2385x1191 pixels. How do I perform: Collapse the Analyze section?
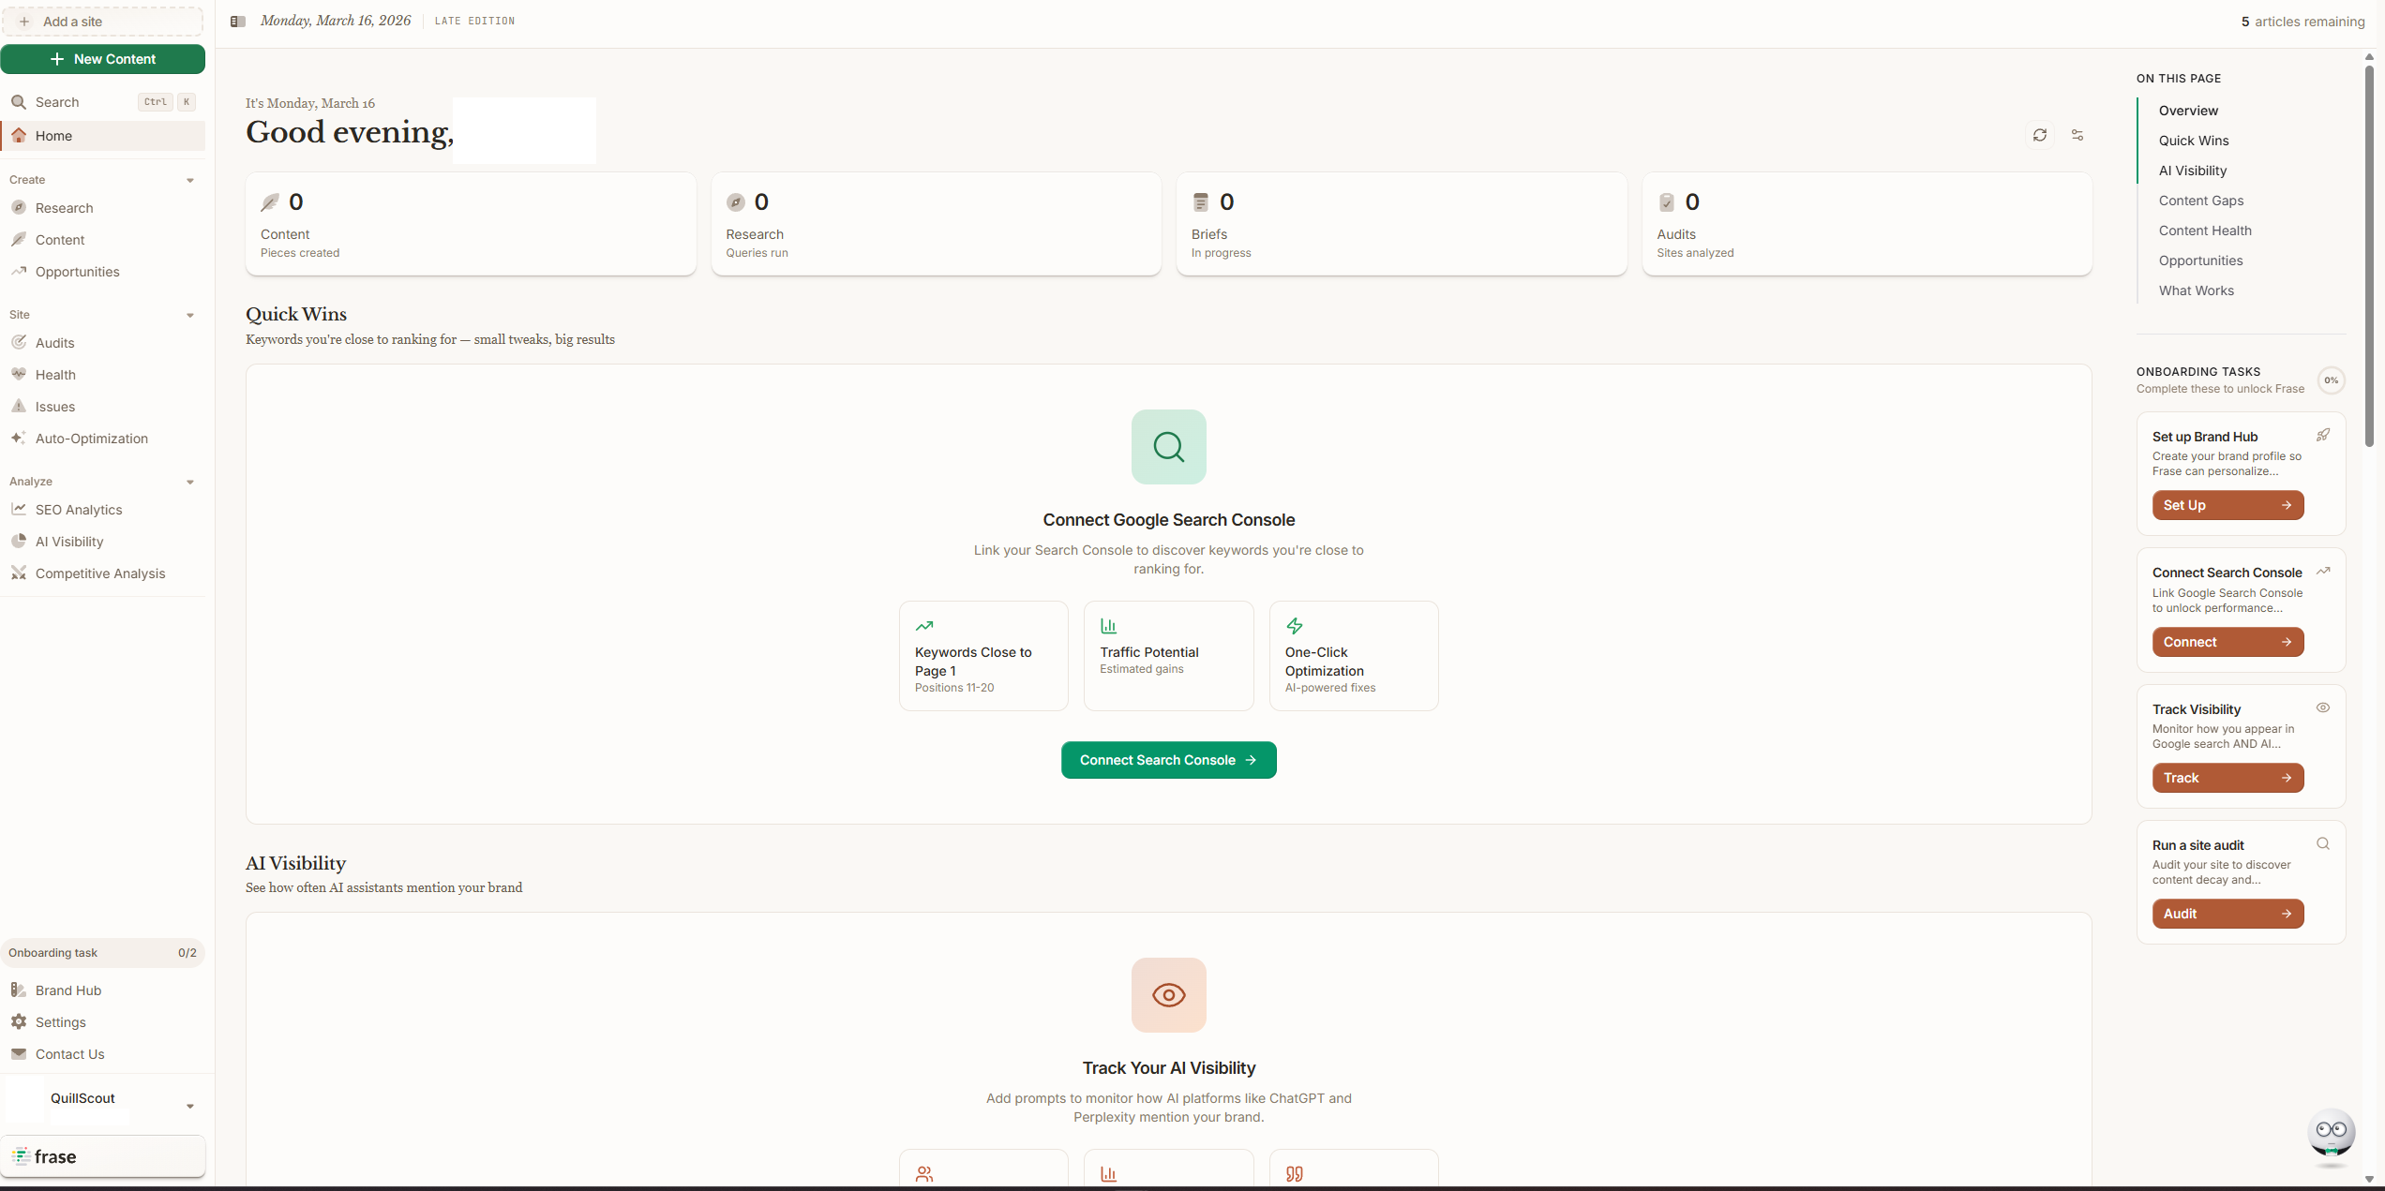coord(191,482)
